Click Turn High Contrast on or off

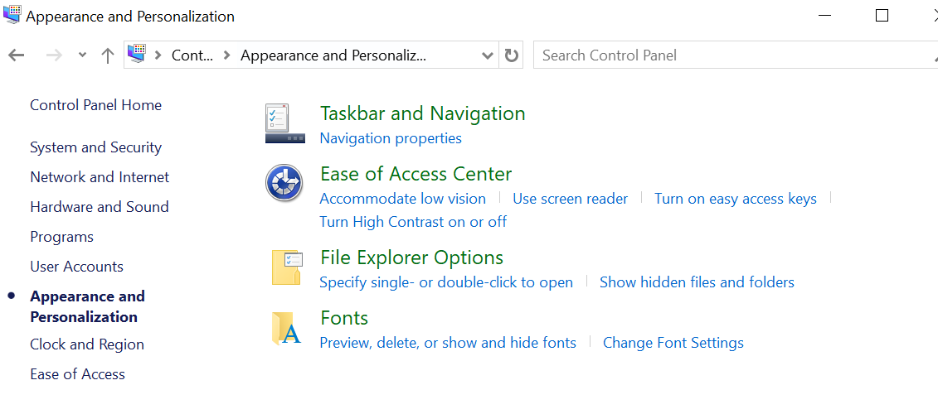(x=412, y=222)
